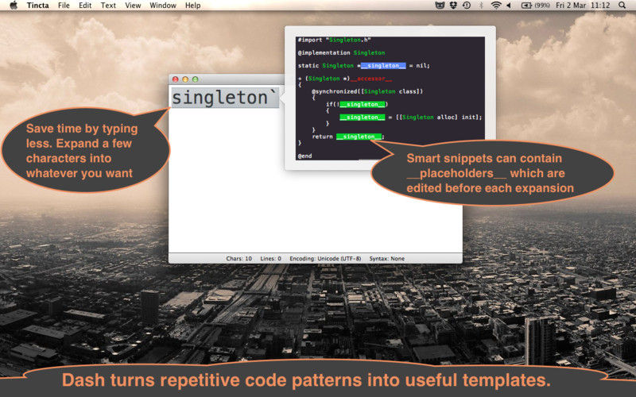Open the date and time menu

click(x=583, y=6)
